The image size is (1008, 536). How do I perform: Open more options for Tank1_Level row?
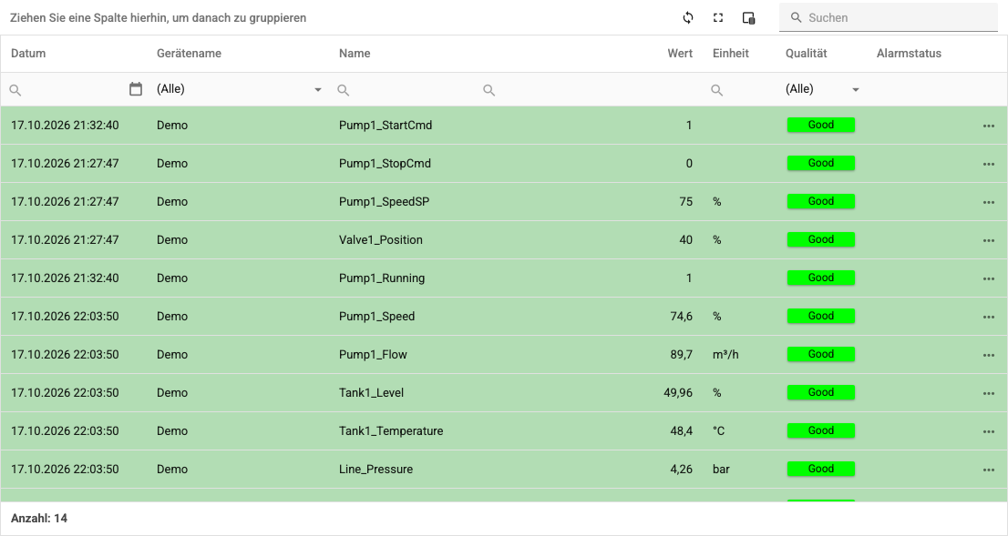tap(989, 393)
